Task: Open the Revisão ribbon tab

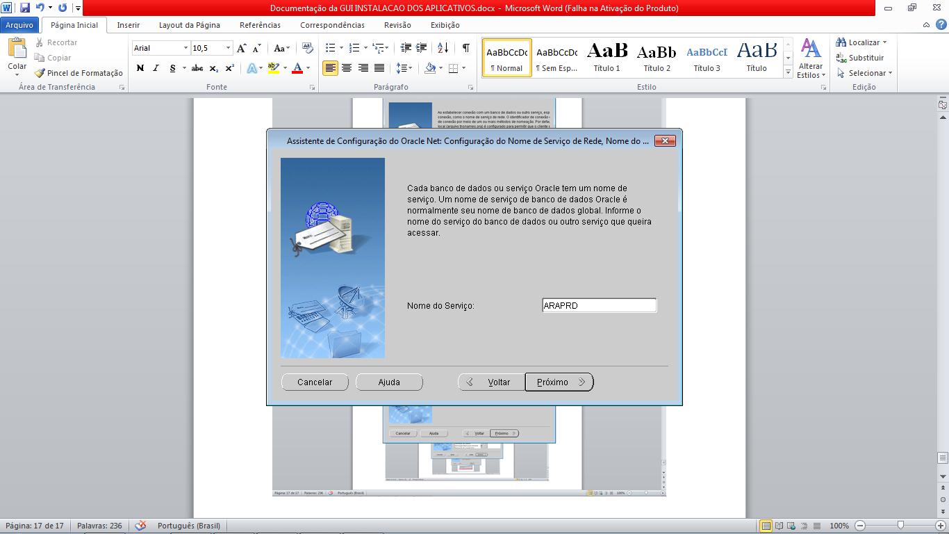Action: [396, 24]
